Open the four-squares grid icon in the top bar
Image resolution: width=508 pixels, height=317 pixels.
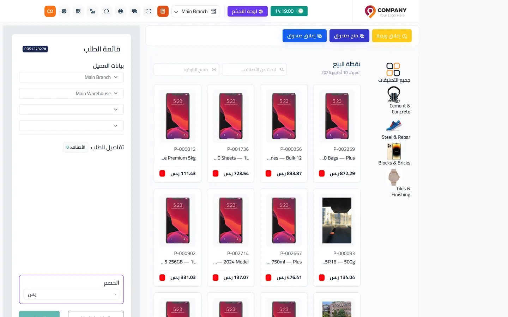78,11
